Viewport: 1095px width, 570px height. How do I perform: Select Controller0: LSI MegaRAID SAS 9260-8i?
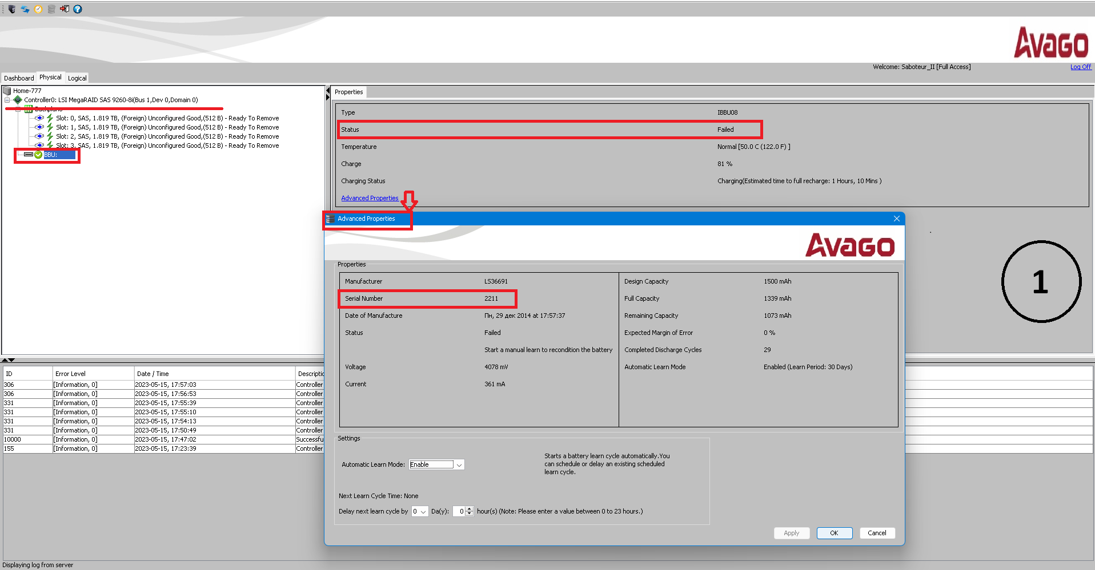tap(111, 100)
